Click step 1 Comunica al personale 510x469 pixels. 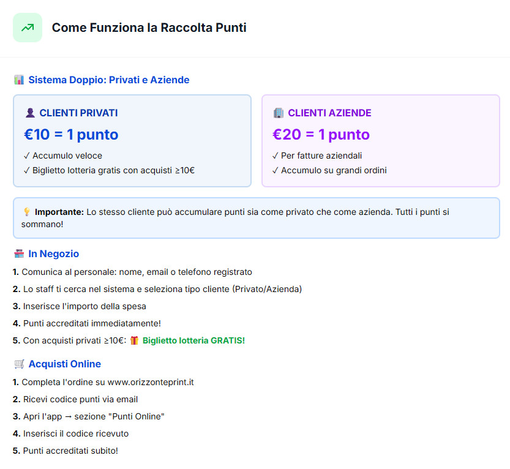[x=132, y=272]
